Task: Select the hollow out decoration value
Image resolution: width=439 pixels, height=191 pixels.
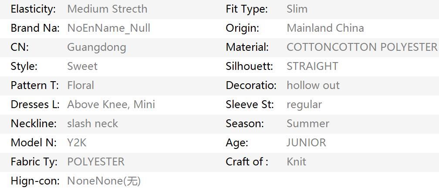Action: click(313, 85)
